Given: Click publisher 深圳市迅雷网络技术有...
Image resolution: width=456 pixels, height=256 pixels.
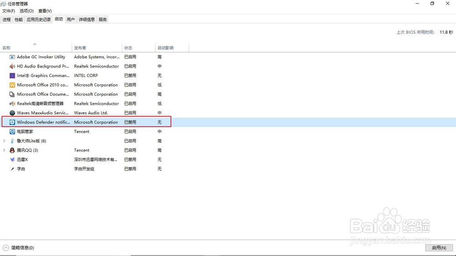Looking at the screenshot, I should point(96,159).
